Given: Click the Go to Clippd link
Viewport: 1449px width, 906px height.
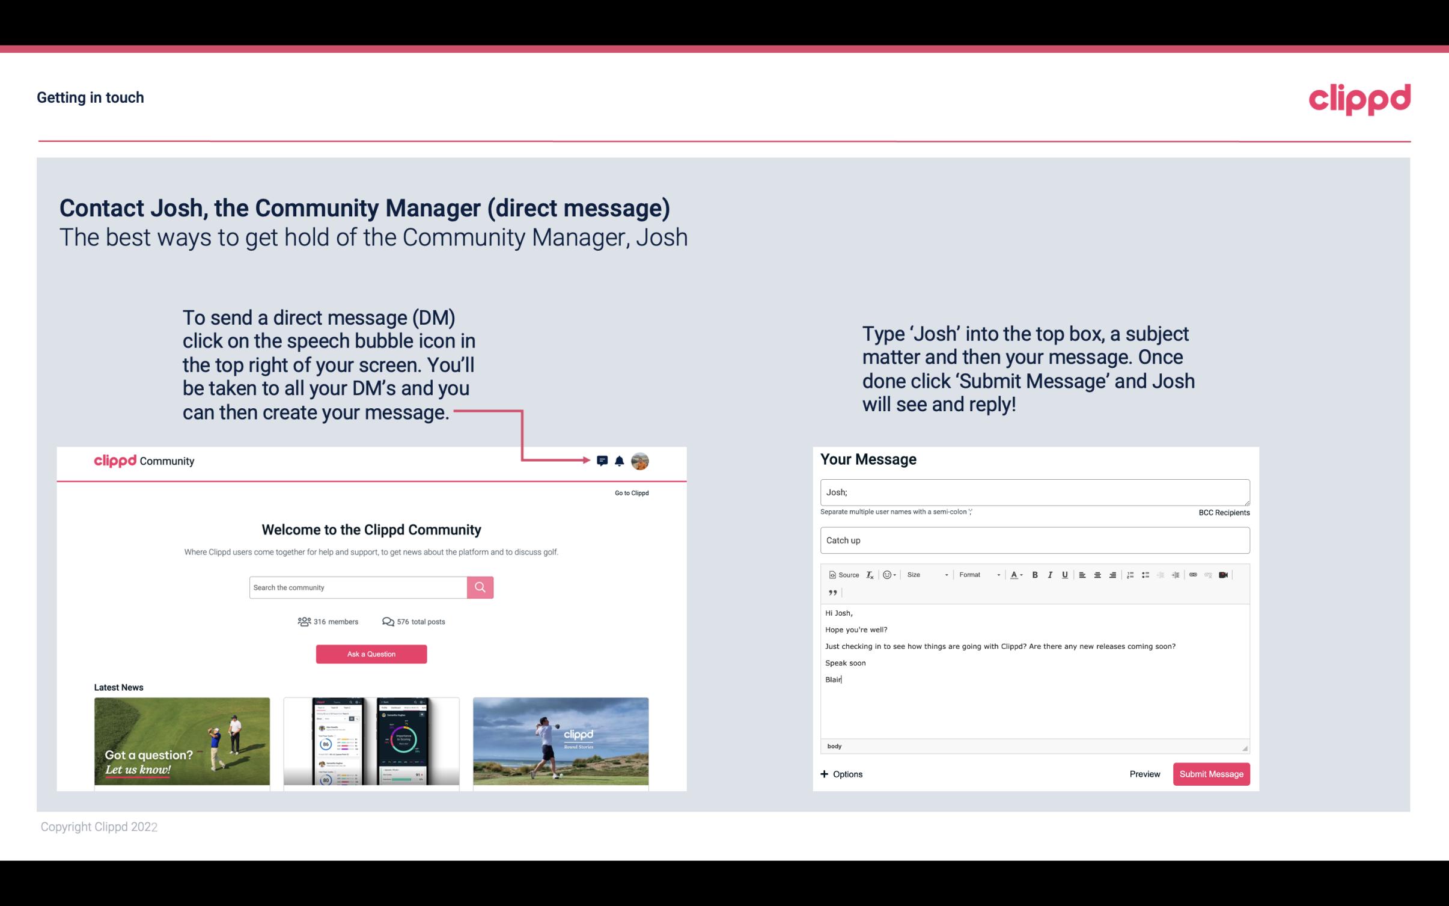Looking at the screenshot, I should 631,492.
